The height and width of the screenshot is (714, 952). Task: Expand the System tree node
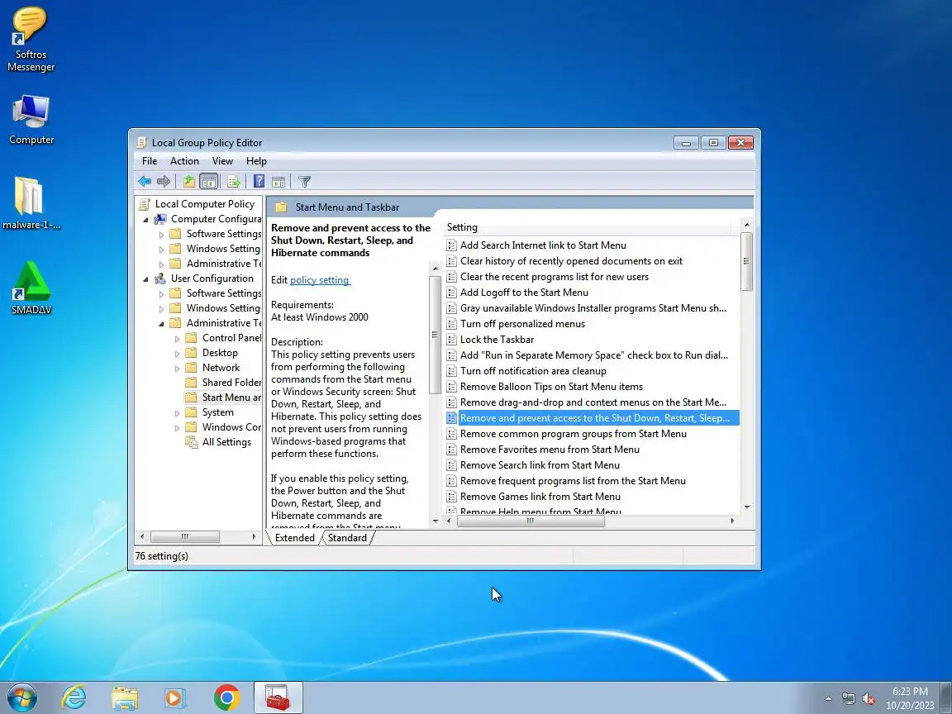[x=178, y=413]
